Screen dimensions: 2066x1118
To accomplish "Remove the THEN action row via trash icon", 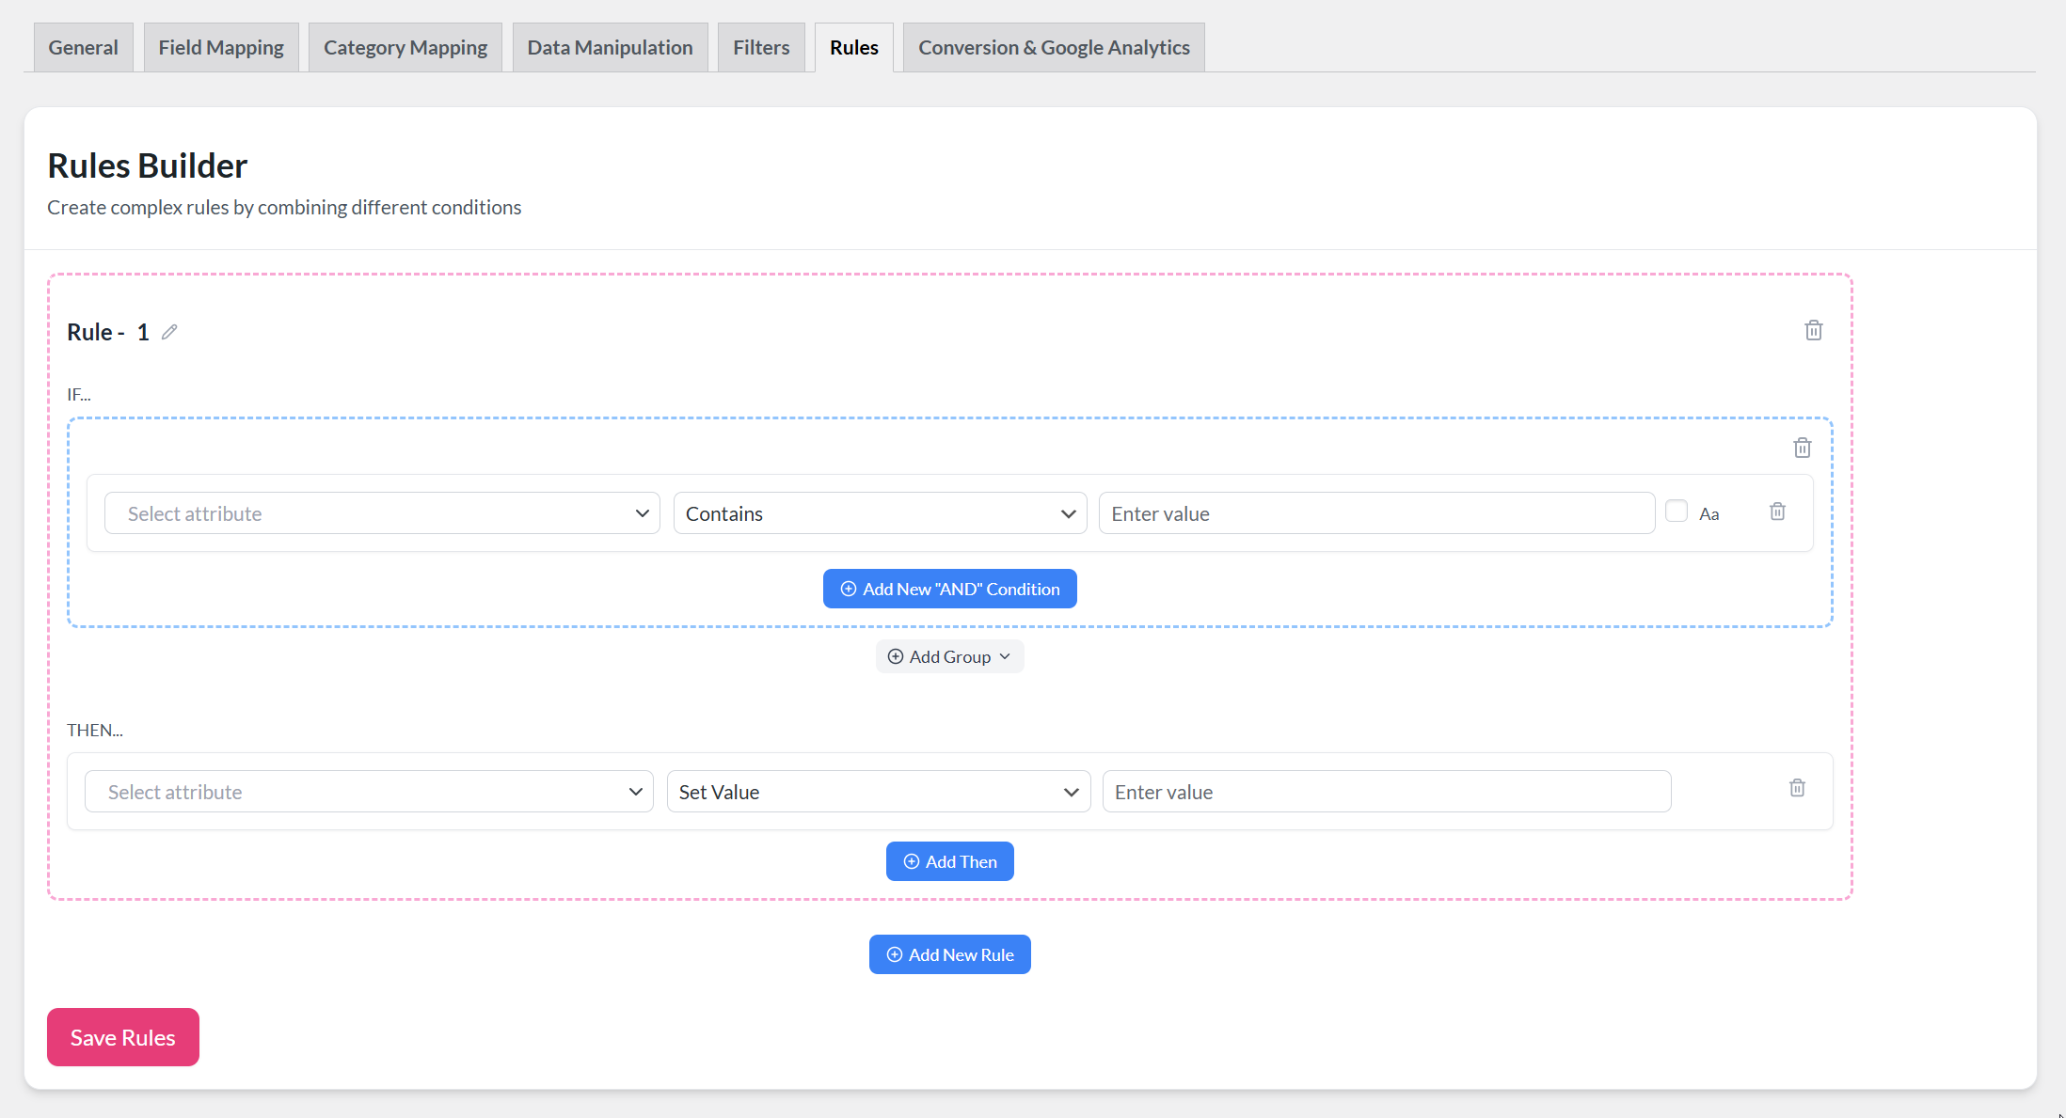I will click(1797, 788).
